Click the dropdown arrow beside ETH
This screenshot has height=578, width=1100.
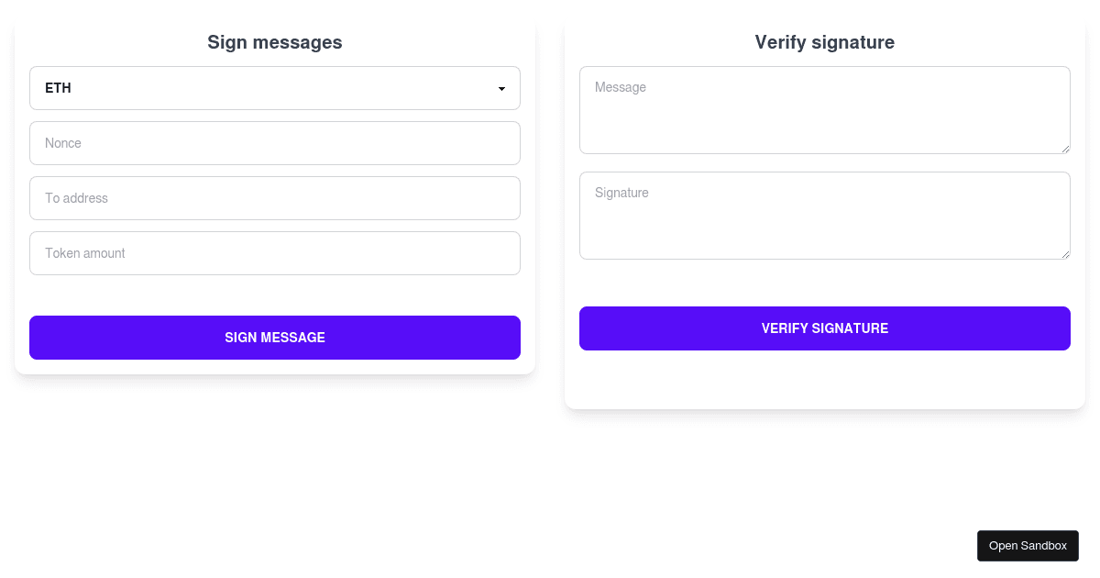[x=501, y=88]
